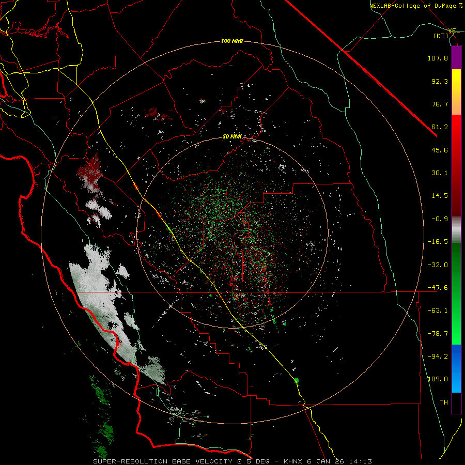Select the -16.5 scale value
Screen dimensions: 465x465
point(438,242)
